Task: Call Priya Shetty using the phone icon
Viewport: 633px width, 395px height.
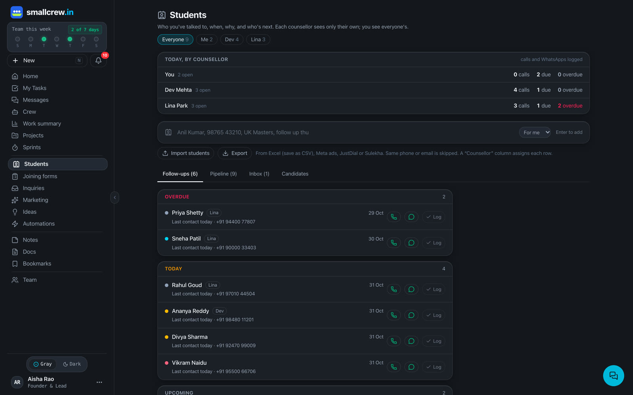Action: (x=394, y=217)
